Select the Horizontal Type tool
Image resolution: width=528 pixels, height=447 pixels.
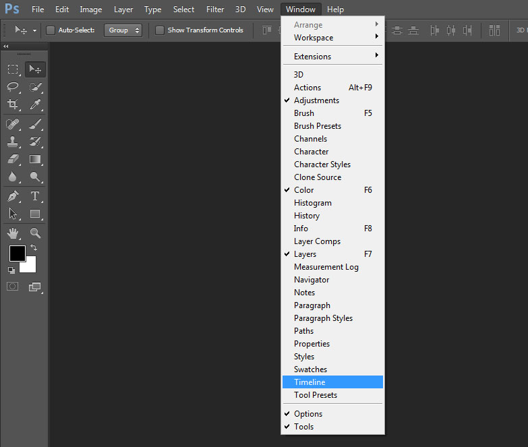click(35, 196)
